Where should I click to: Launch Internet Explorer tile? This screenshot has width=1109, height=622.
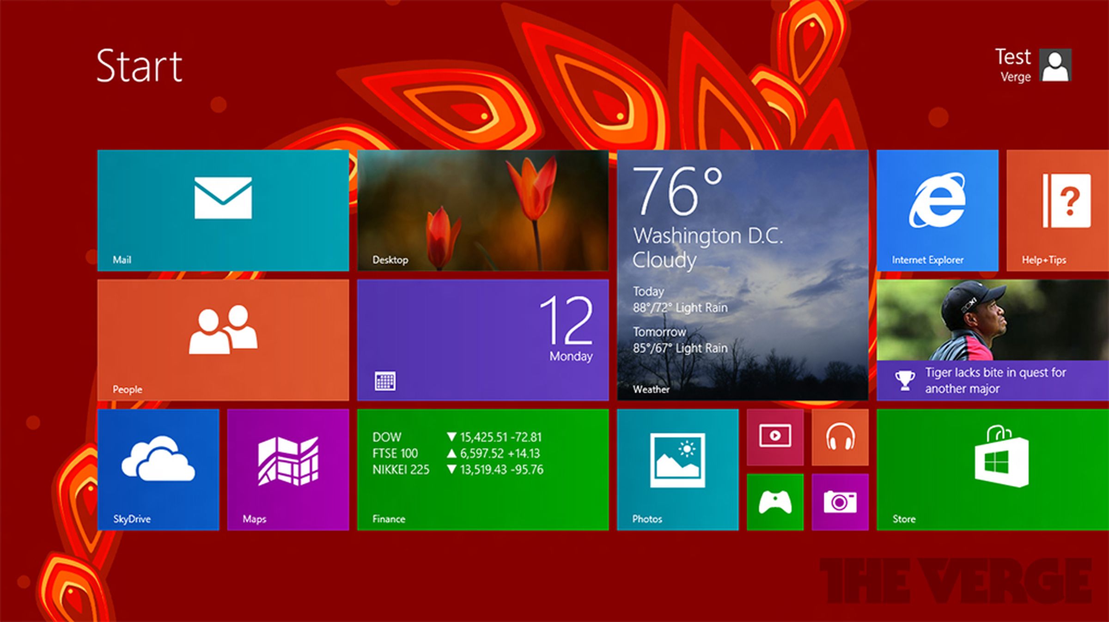pos(938,210)
